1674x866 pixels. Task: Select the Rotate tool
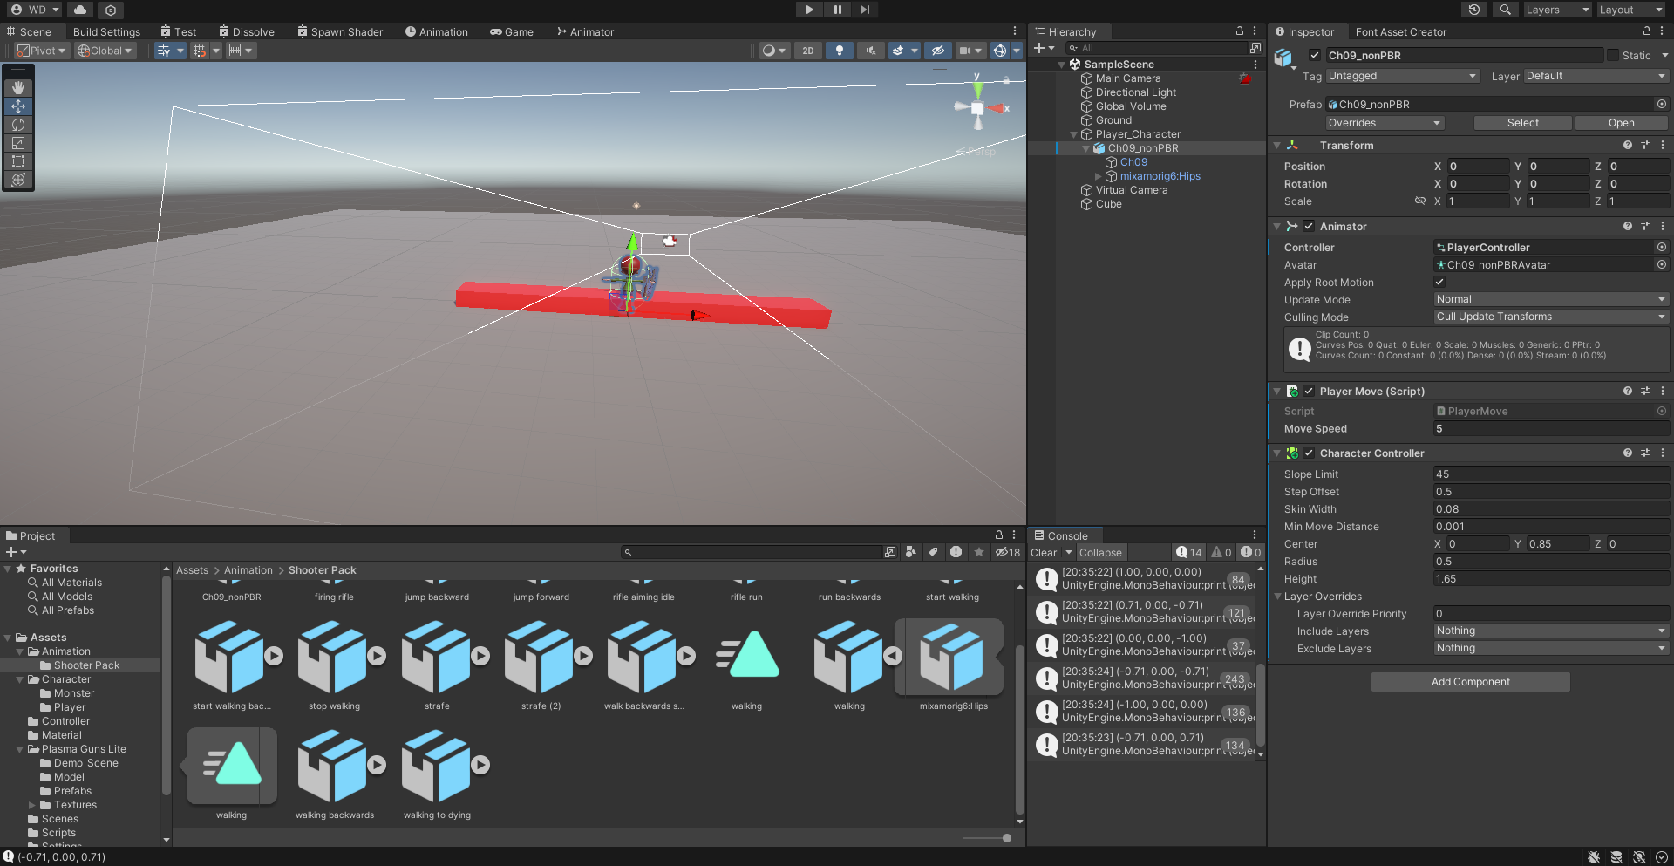click(18, 125)
